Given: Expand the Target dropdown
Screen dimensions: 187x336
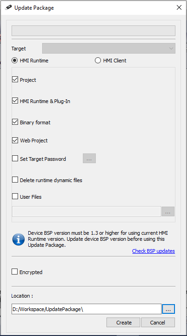Looking at the screenshot, I should pyautogui.click(x=109, y=48).
